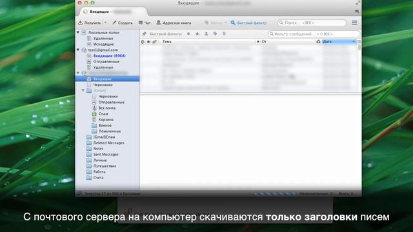Viewport: 413px width, 232px height.
Task: Open the Работа folder
Action: [99, 171]
